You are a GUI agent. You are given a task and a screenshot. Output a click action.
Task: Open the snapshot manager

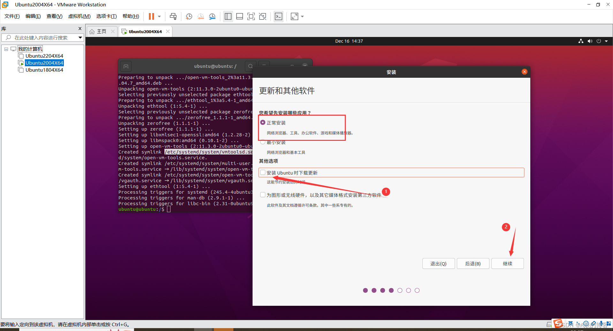point(212,16)
